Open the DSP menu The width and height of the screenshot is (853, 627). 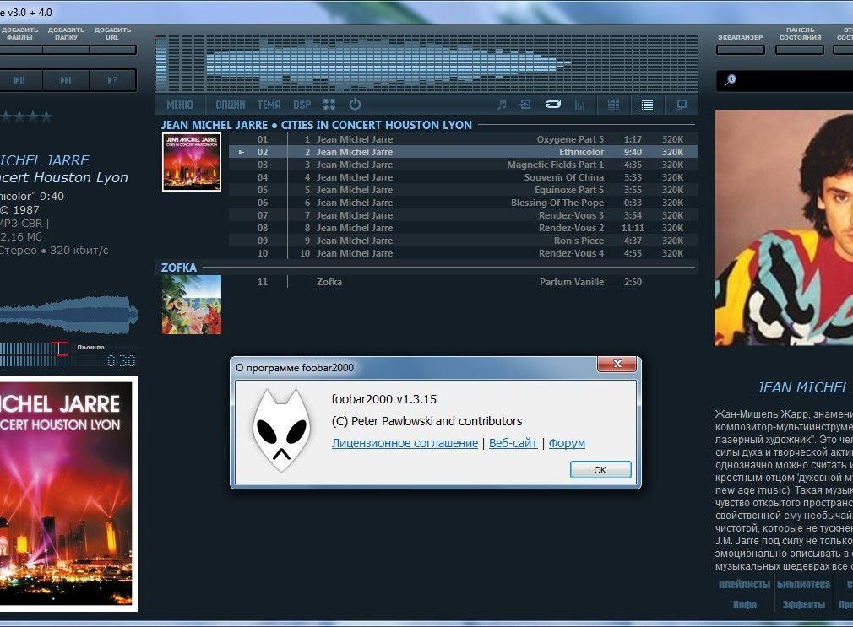click(302, 105)
